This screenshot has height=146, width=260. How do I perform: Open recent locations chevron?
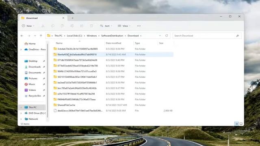[x=35, y=36]
